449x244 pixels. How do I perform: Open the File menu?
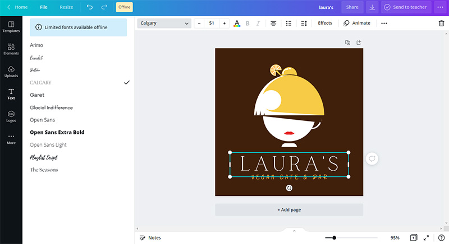44,7
